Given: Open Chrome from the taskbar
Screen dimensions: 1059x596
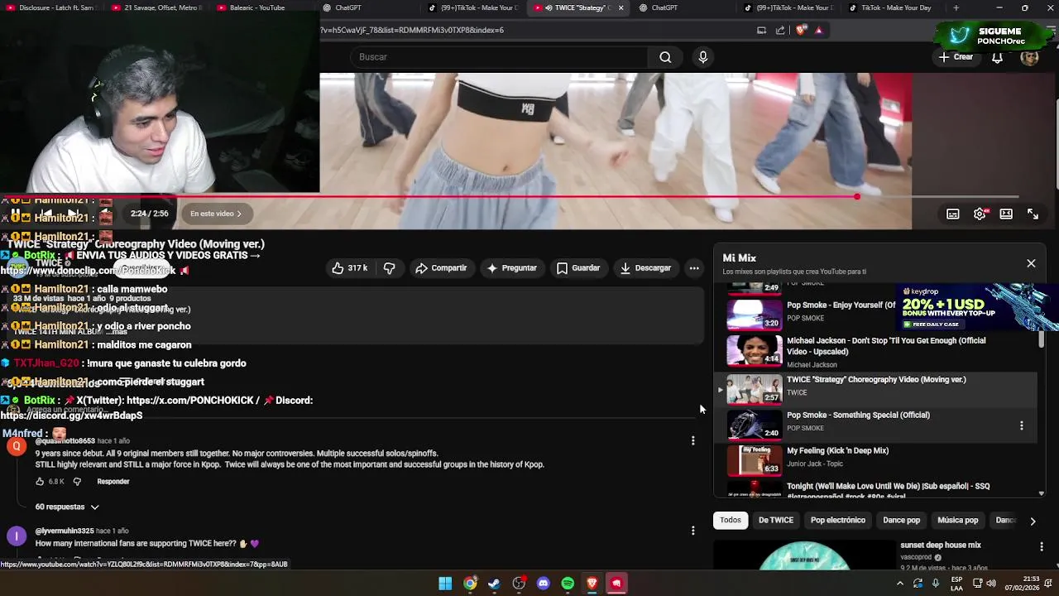Looking at the screenshot, I should (x=470, y=584).
